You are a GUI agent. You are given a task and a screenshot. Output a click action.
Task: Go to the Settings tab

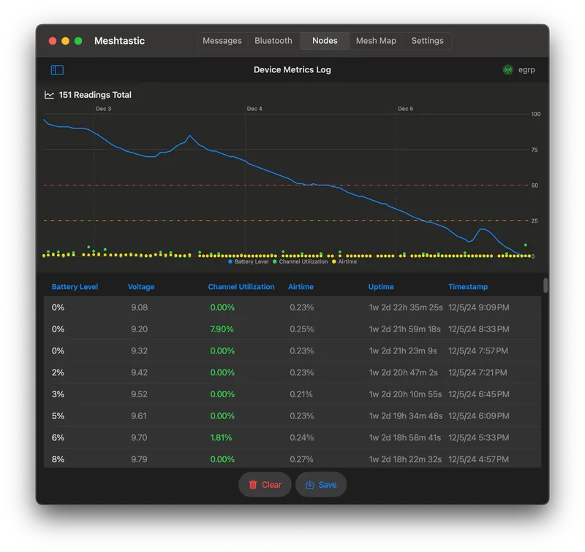pos(427,41)
